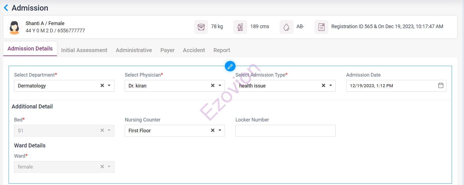The width and height of the screenshot is (464, 185).
Task: Expand the Select Physician dropdown
Action: pos(220,86)
